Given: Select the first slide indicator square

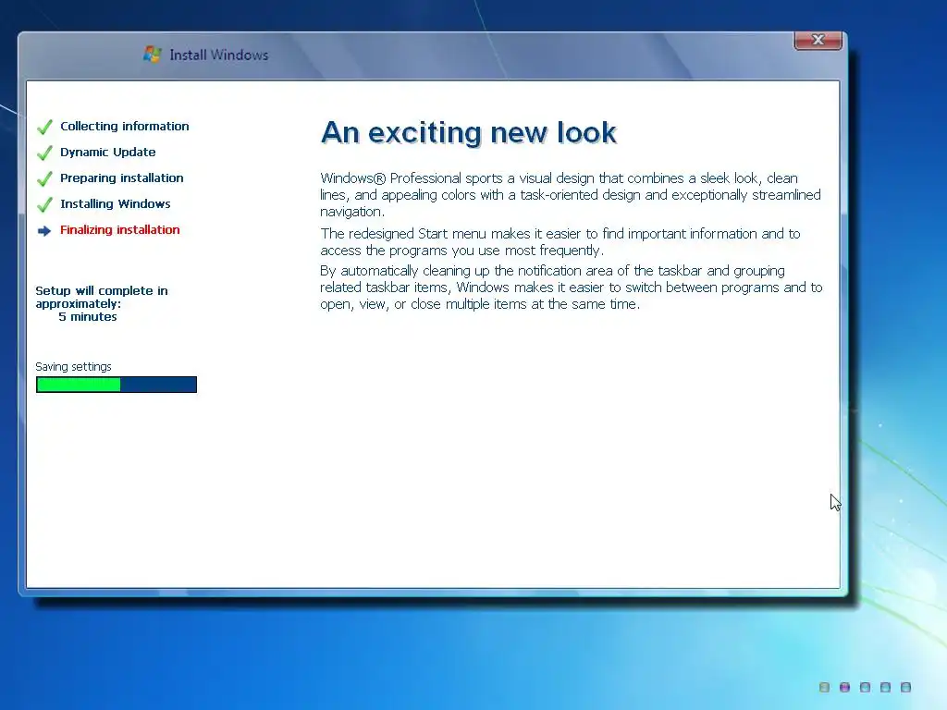Looking at the screenshot, I should click(x=824, y=687).
